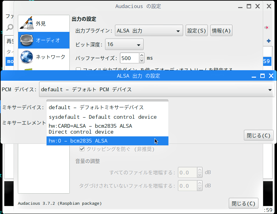277x214 pixels.
Task: Click the 情報(A) button
Action: coord(221,31)
